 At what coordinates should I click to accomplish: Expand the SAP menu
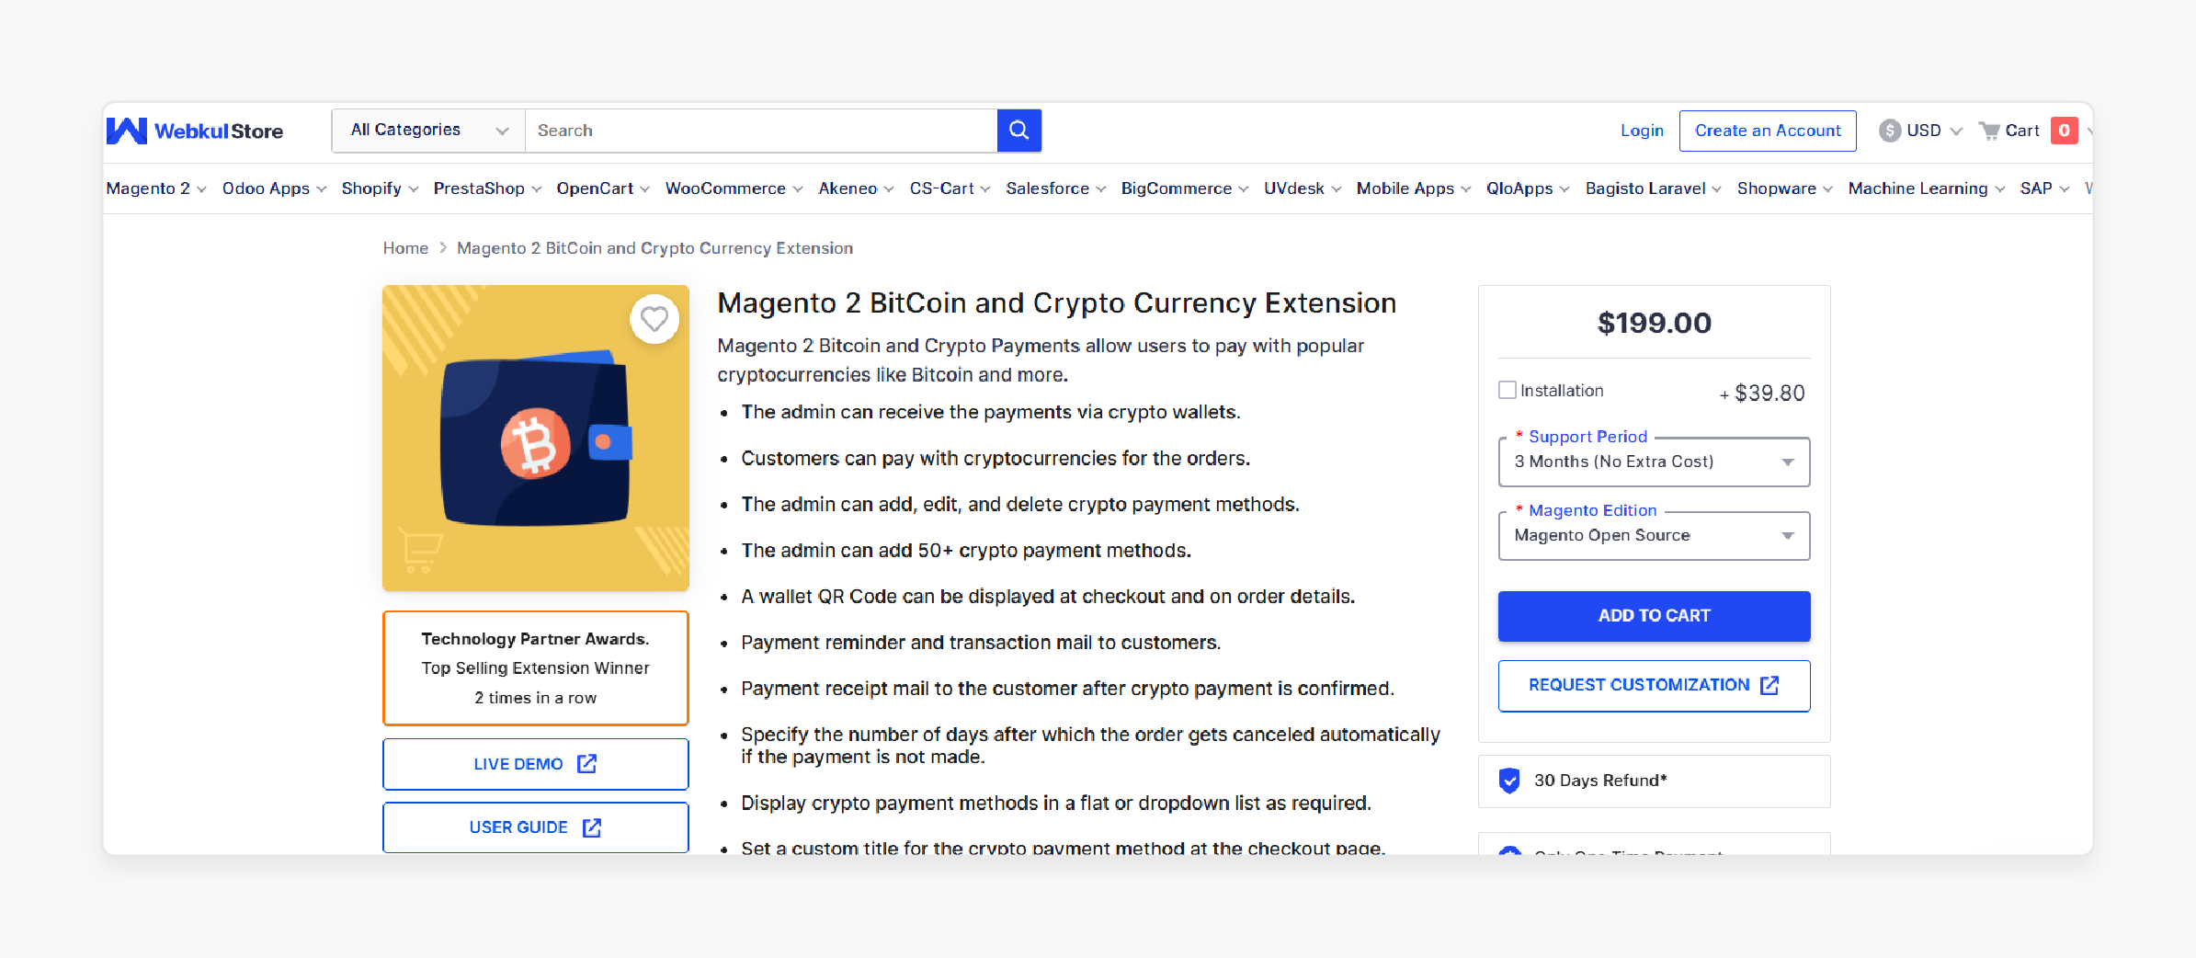tap(2044, 188)
